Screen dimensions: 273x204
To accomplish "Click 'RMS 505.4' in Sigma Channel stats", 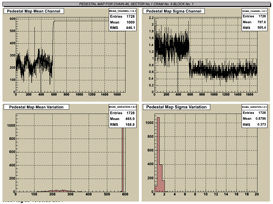I will click(x=254, y=27).
